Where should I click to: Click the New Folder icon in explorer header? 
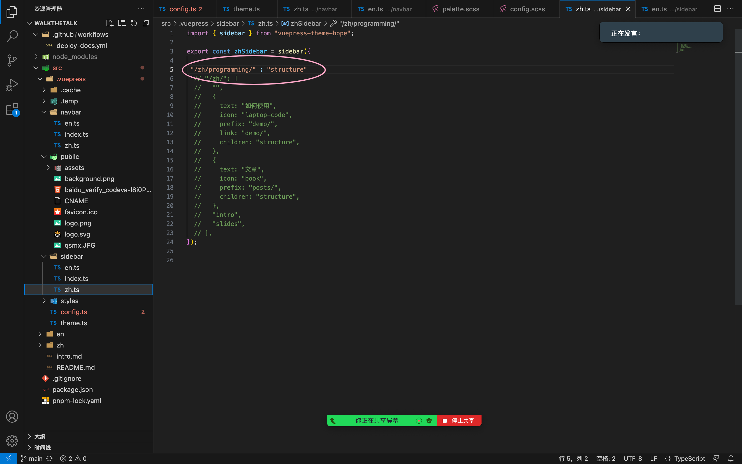tap(122, 23)
